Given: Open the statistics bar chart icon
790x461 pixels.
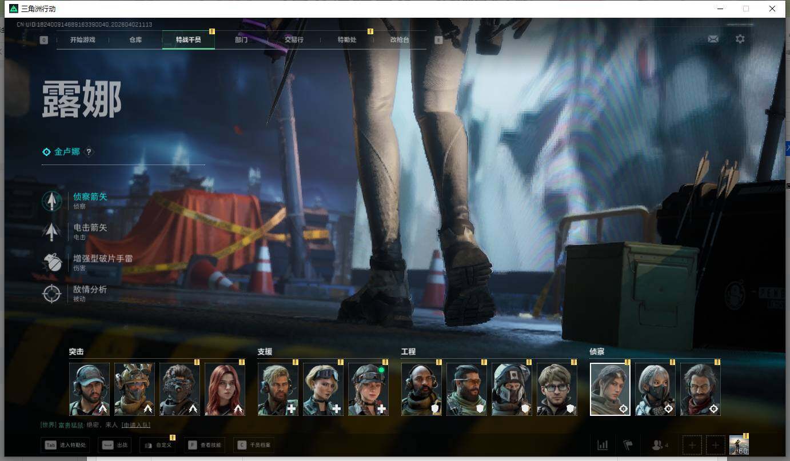Looking at the screenshot, I should [x=603, y=445].
